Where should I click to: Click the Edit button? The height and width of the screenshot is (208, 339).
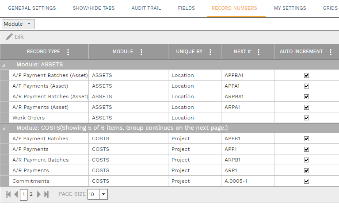point(15,37)
